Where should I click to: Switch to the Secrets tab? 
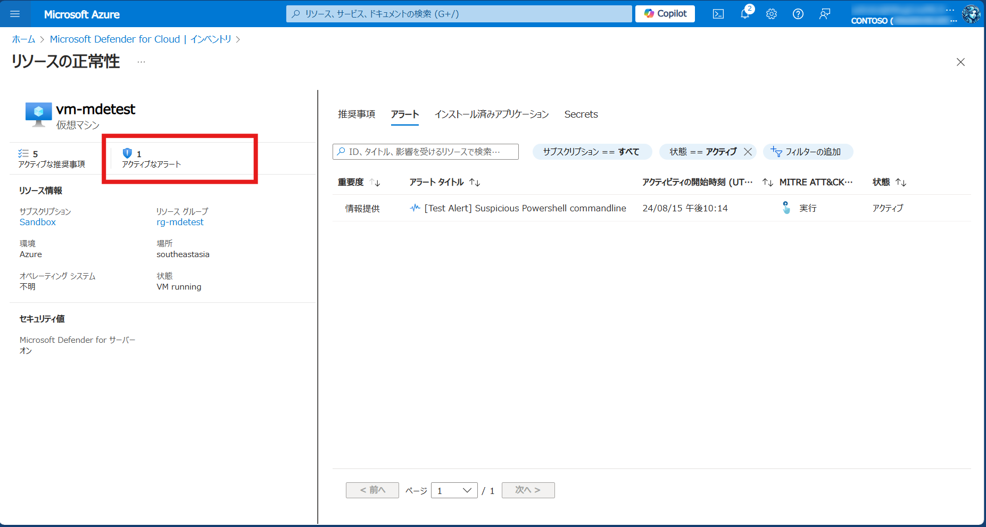coord(581,114)
